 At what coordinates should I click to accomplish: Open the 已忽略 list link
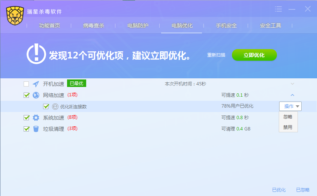coord(303,190)
